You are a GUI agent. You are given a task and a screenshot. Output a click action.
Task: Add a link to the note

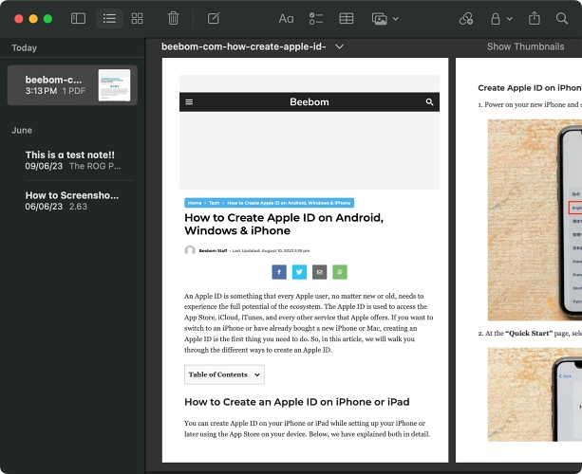[x=466, y=19]
